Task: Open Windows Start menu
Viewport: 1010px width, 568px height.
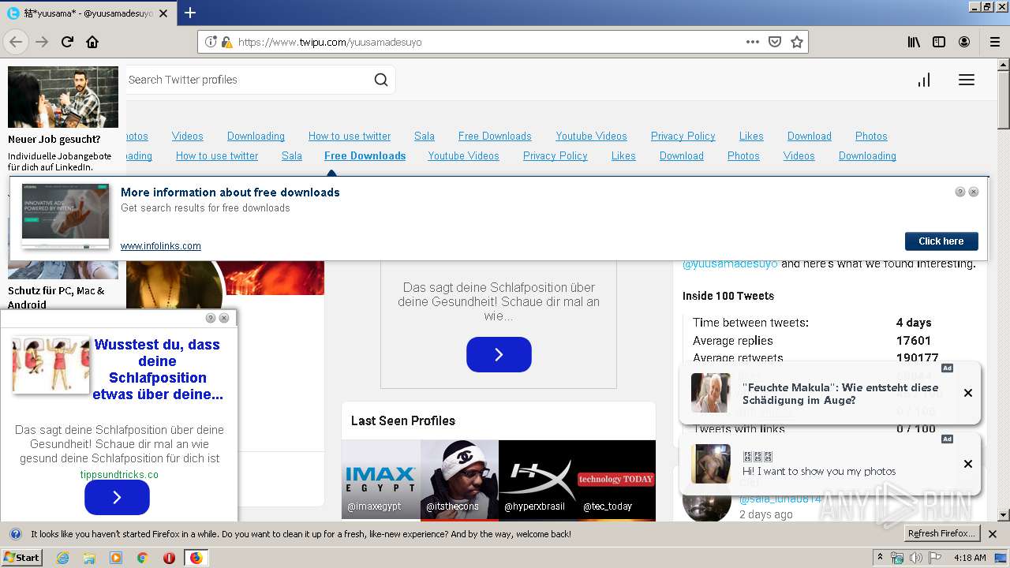Action: [21, 558]
